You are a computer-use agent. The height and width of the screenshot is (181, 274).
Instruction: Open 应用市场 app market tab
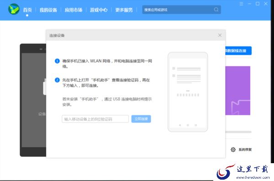point(74,10)
